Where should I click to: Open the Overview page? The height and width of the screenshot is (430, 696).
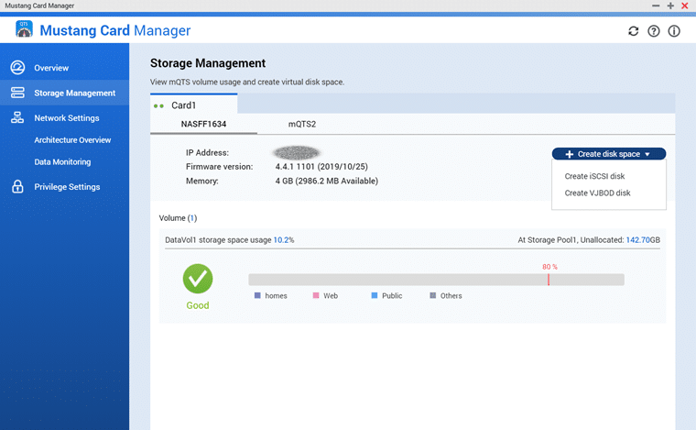pos(51,68)
